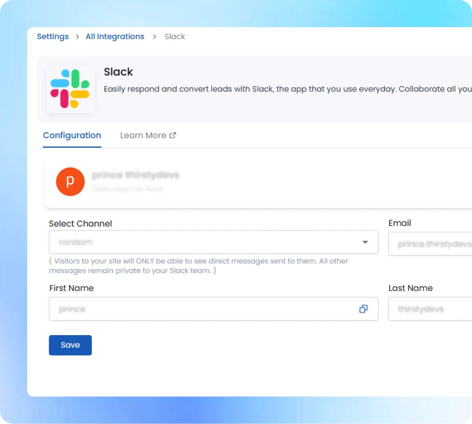Go to All Integrations breadcrumb
The image size is (472, 424).
pyautogui.click(x=115, y=37)
